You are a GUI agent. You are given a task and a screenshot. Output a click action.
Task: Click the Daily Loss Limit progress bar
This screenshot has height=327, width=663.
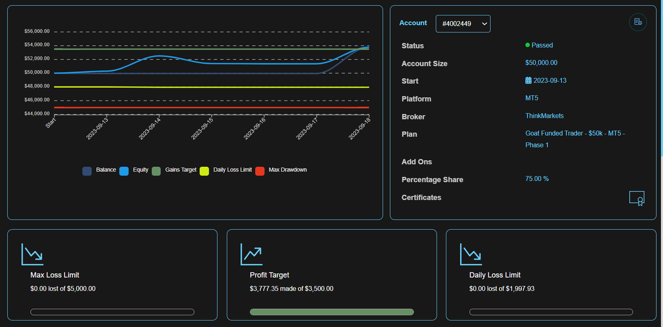click(x=551, y=312)
